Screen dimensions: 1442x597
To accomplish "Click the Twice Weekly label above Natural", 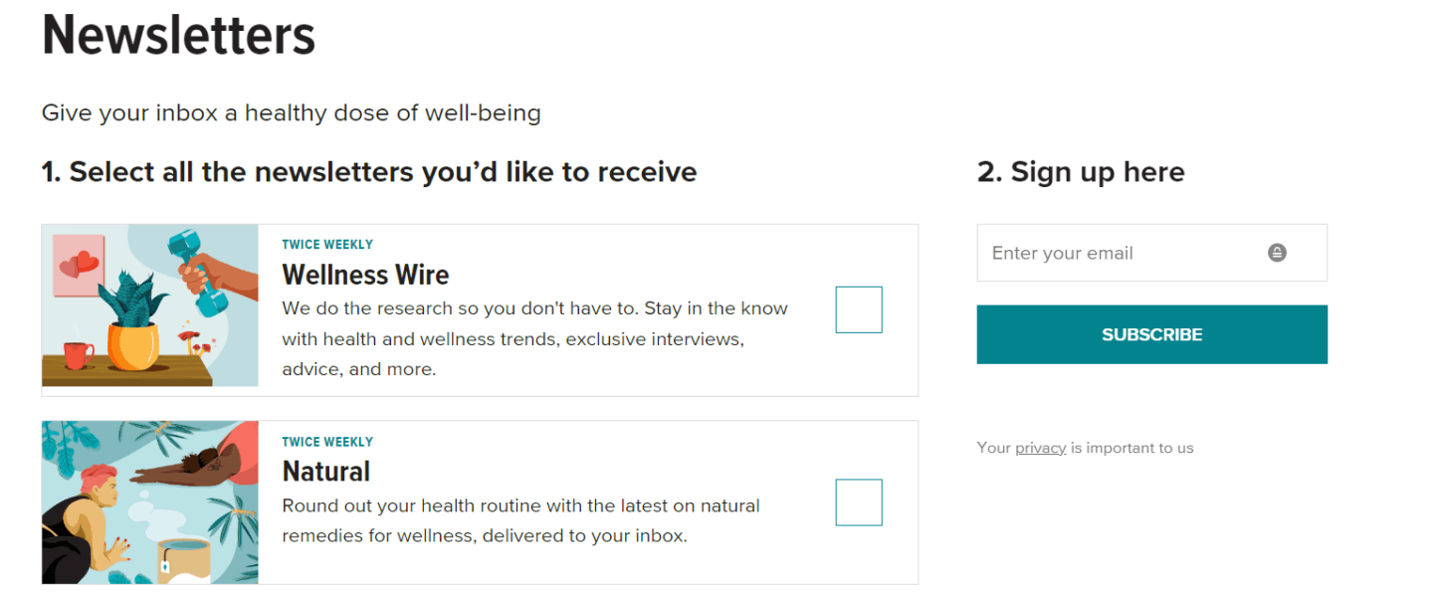I will pos(327,442).
